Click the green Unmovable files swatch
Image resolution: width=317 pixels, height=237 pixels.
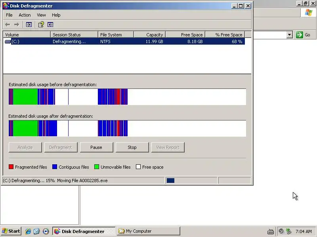(97, 167)
